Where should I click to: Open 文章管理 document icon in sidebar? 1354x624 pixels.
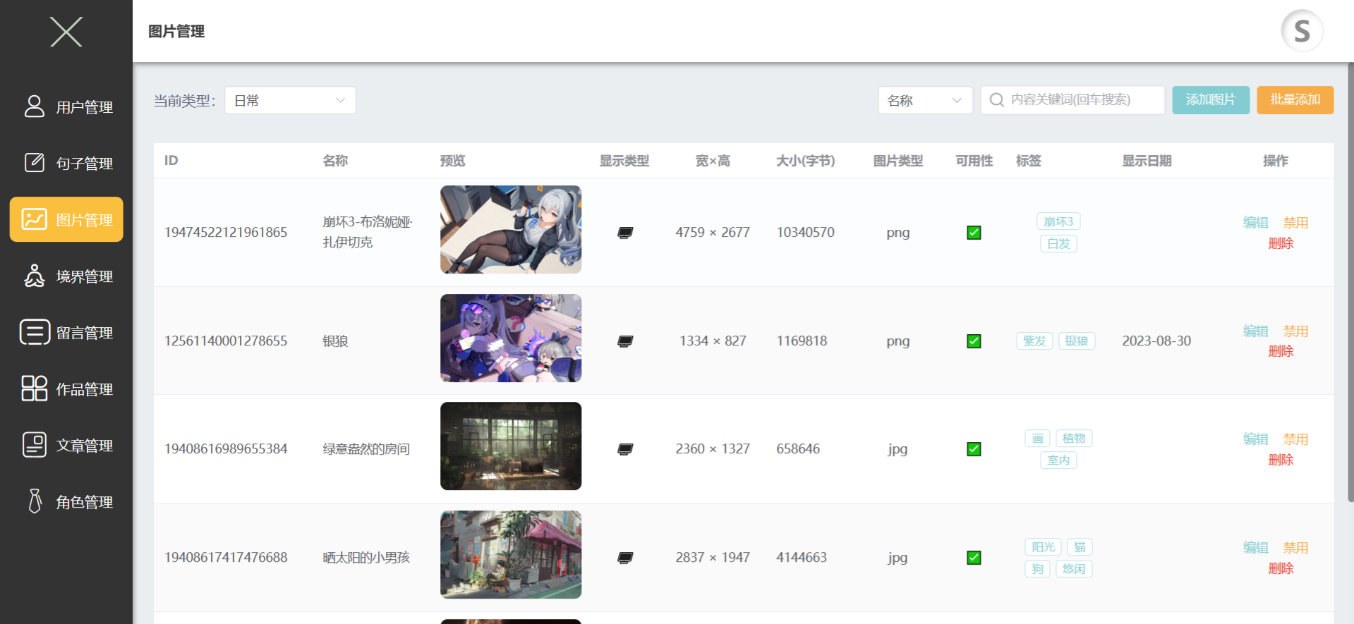pyautogui.click(x=35, y=445)
